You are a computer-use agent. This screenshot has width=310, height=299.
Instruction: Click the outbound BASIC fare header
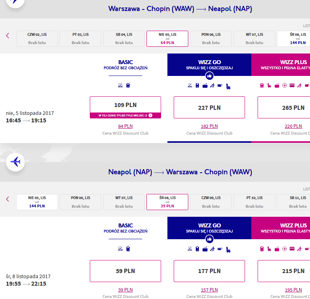pyautogui.click(x=126, y=65)
